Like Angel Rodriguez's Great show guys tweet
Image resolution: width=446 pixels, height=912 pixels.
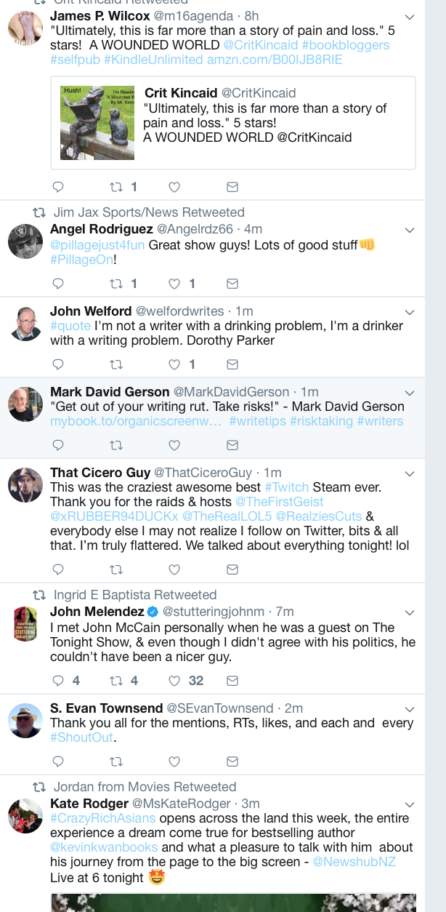click(174, 284)
